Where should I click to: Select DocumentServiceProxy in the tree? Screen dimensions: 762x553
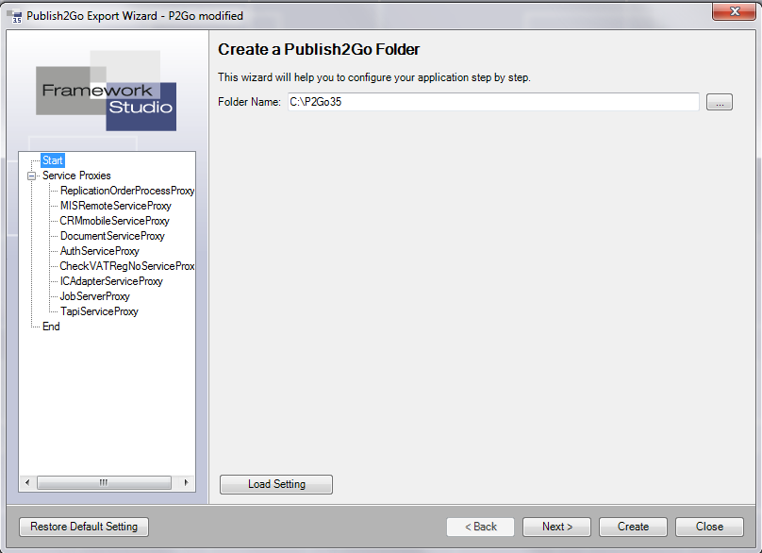pyautogui.click(x=112, y=236)
